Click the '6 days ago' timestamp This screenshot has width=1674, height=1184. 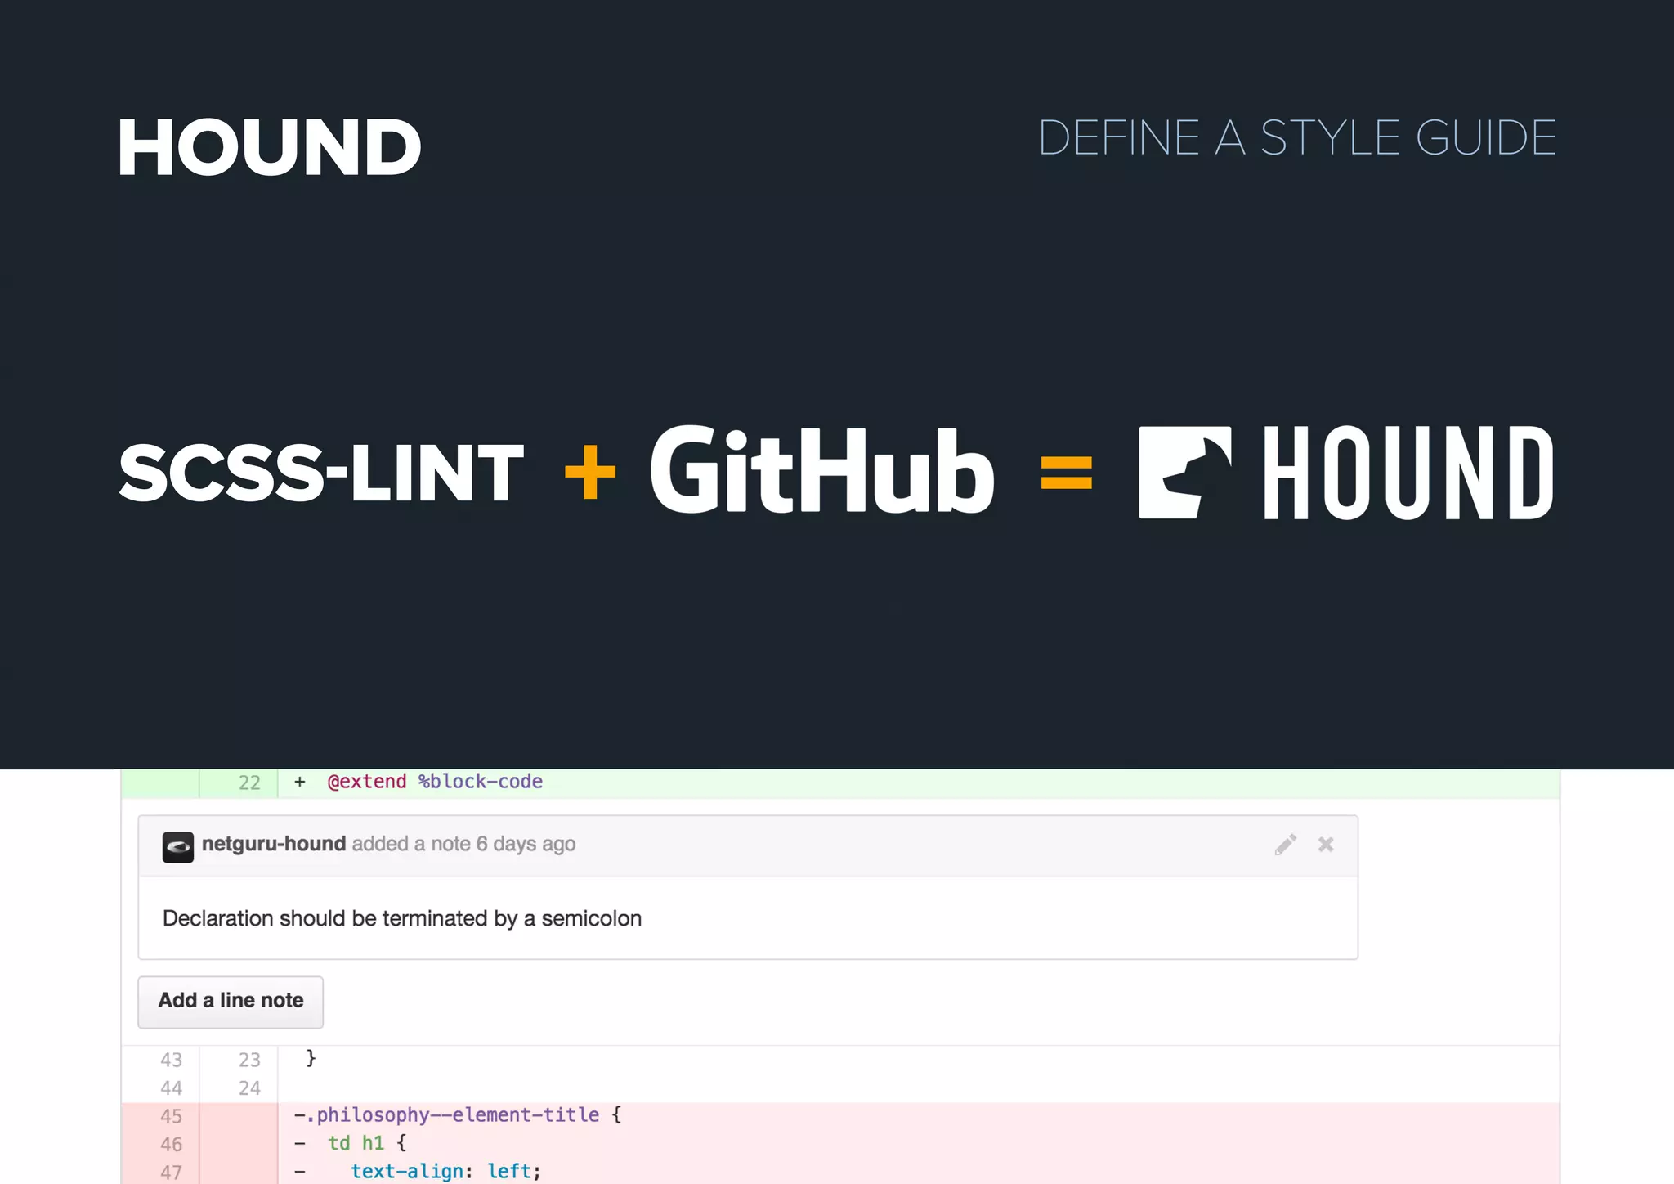click(526, 844)
